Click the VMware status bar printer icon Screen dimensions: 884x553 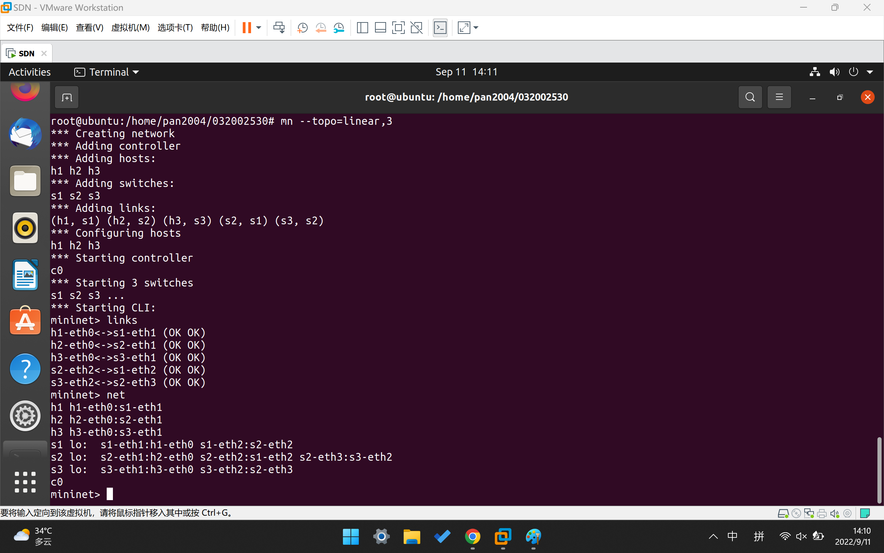821,514
